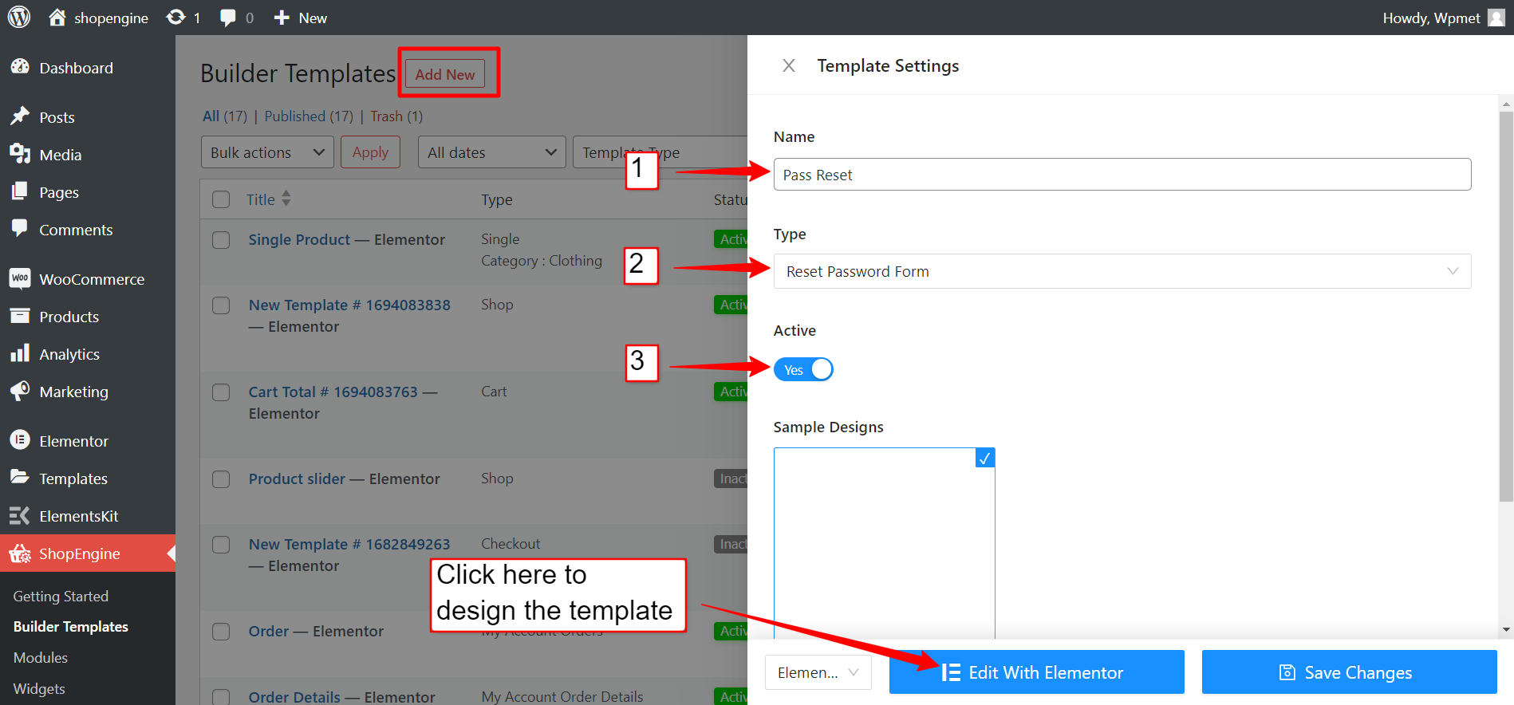Click the Media icon in sidebar
1514x705 pixels.
20,154
